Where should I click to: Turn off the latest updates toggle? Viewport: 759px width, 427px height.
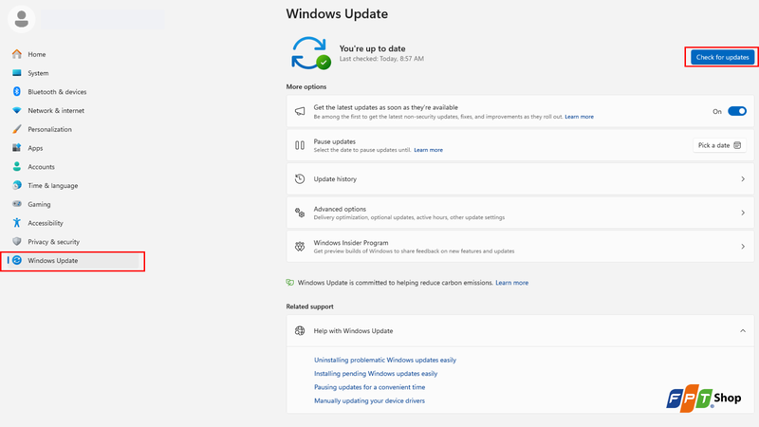click(x=737, y=111)
